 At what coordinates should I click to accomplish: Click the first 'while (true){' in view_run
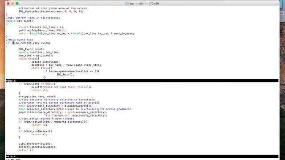click(29, 59)
